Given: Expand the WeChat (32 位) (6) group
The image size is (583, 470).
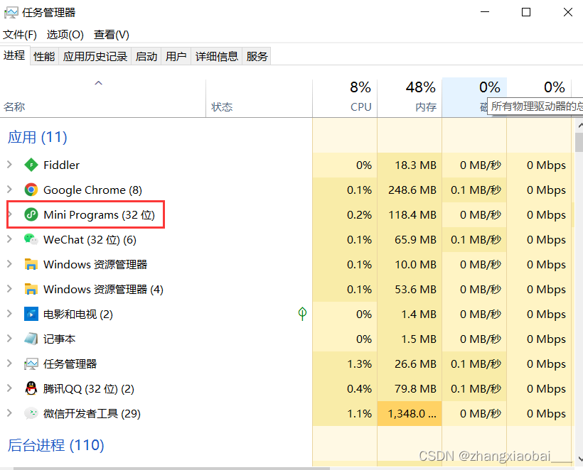Looking at the screenshot, I should coord(10,239).
